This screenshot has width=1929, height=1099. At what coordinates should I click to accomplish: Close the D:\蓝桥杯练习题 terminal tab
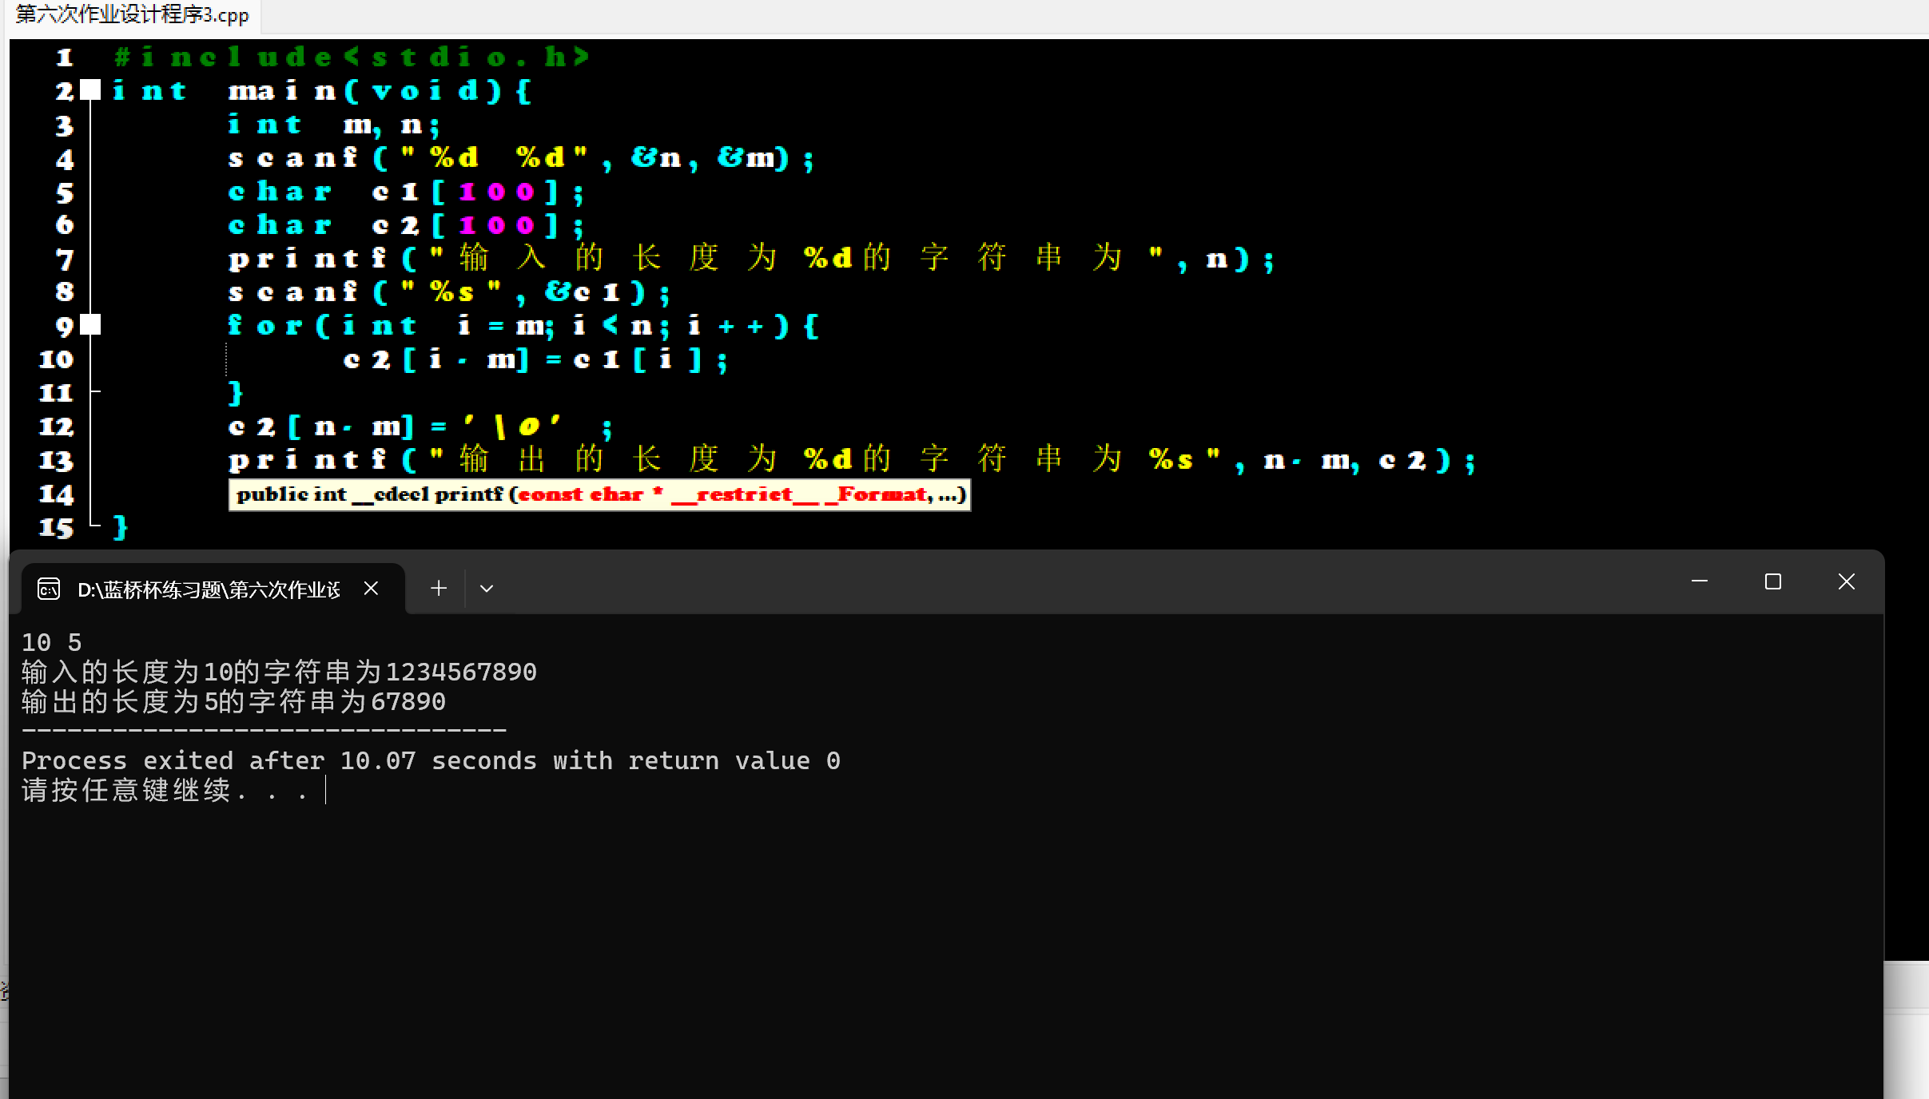pos(371,589)
